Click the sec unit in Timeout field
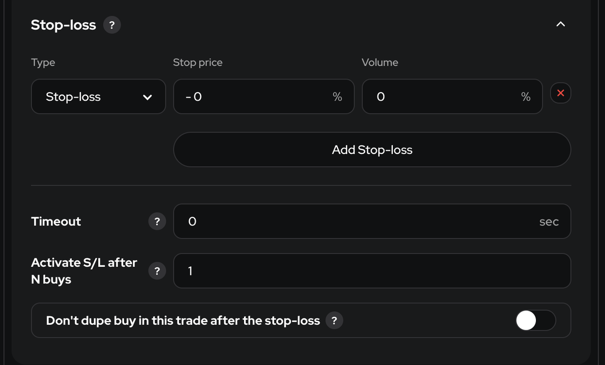Screen dimensions: 605x365 549,222
